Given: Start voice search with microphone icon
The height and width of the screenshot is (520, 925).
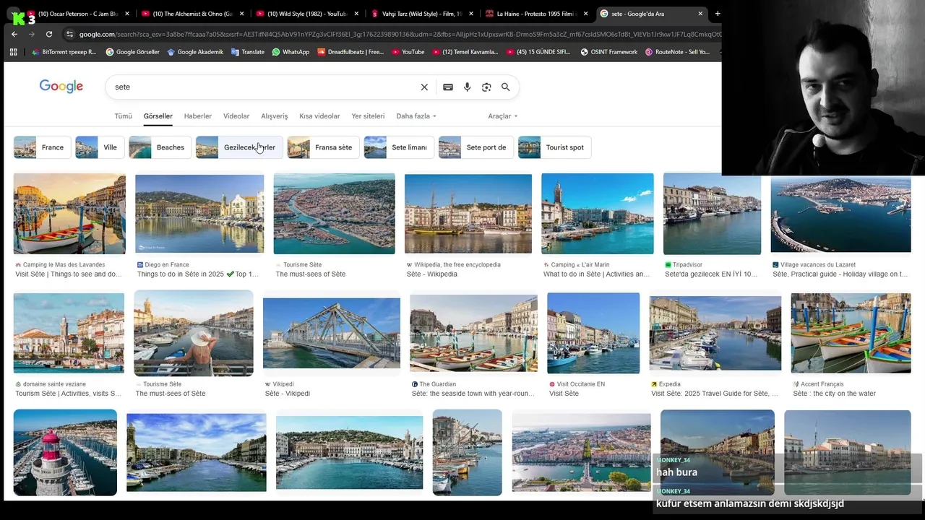Looking at the screenshot, I should [467, 87].
